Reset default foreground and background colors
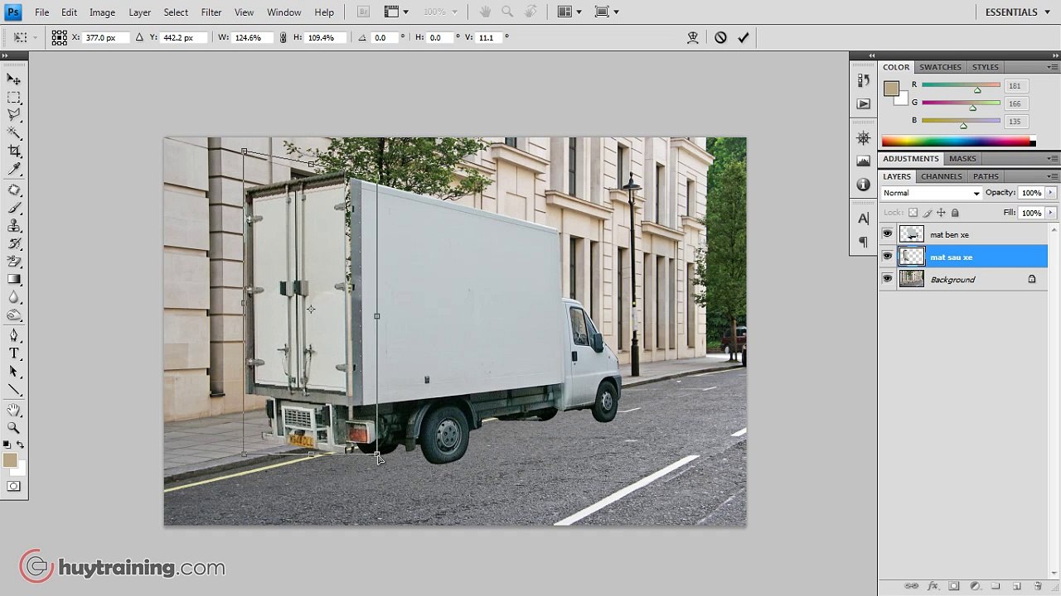The height and width of the screenshot is (596, 1061). [7, 445]
